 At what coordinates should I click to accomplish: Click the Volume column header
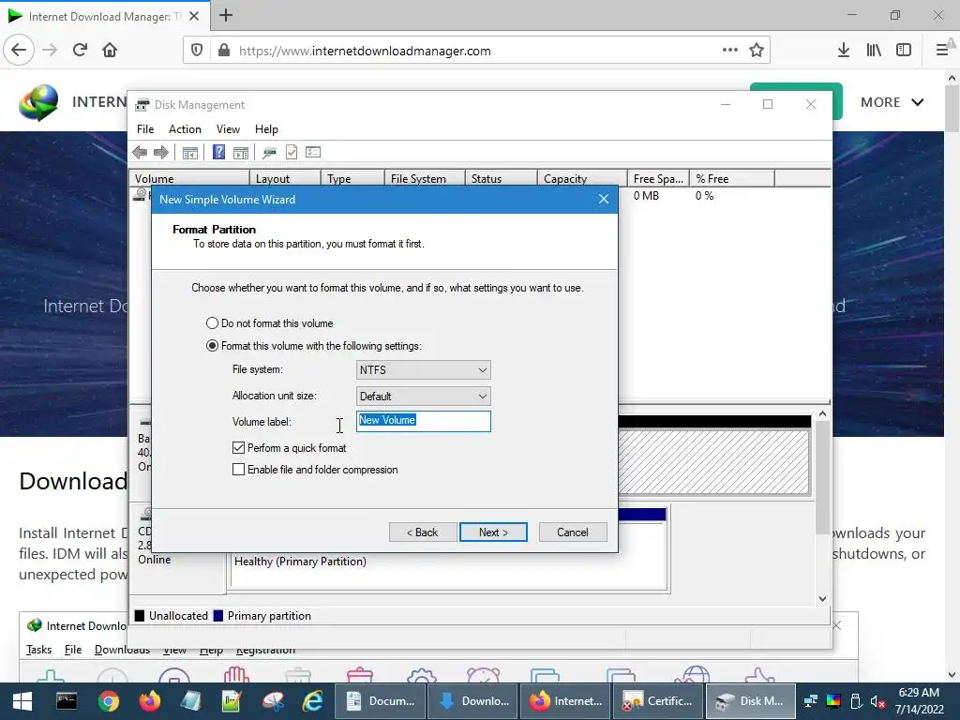[189, 179]
